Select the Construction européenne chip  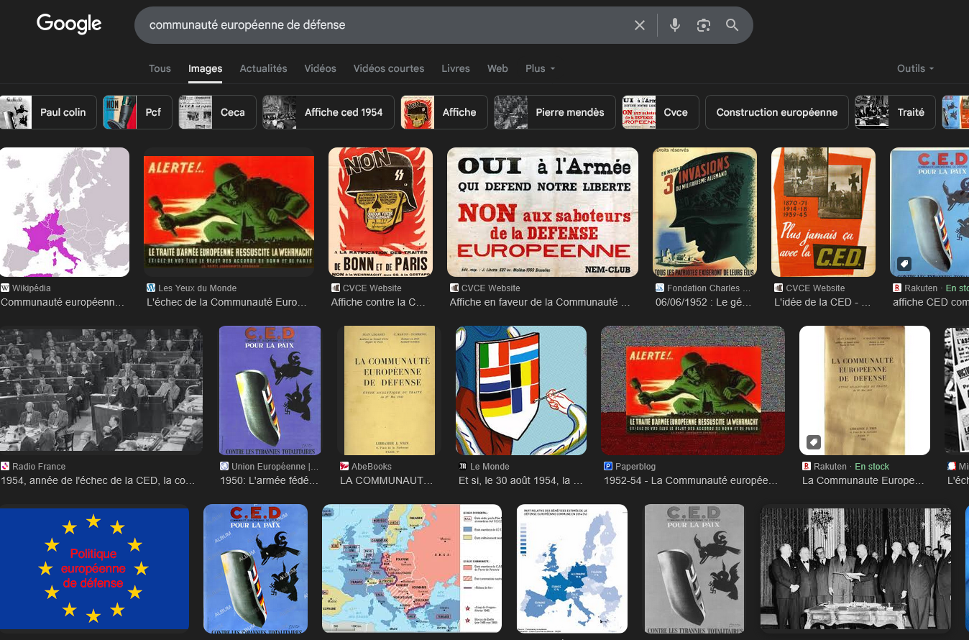coord(777,112)
